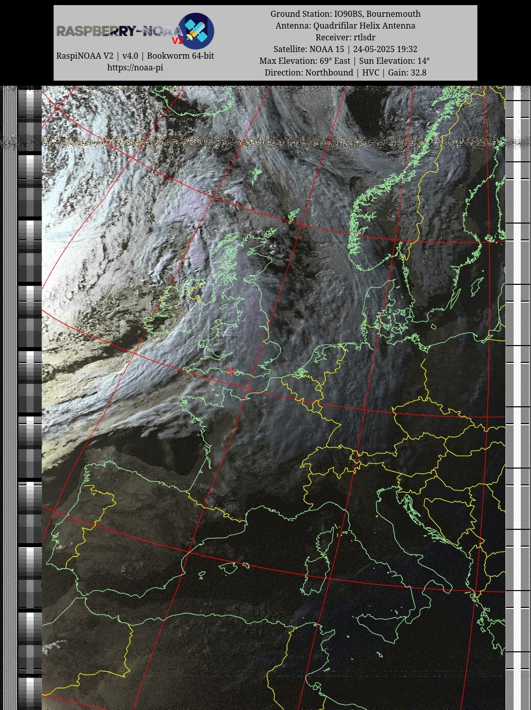Click the satellite emblem in the logo
The image size is (531, 710).
tap(196, 31)
